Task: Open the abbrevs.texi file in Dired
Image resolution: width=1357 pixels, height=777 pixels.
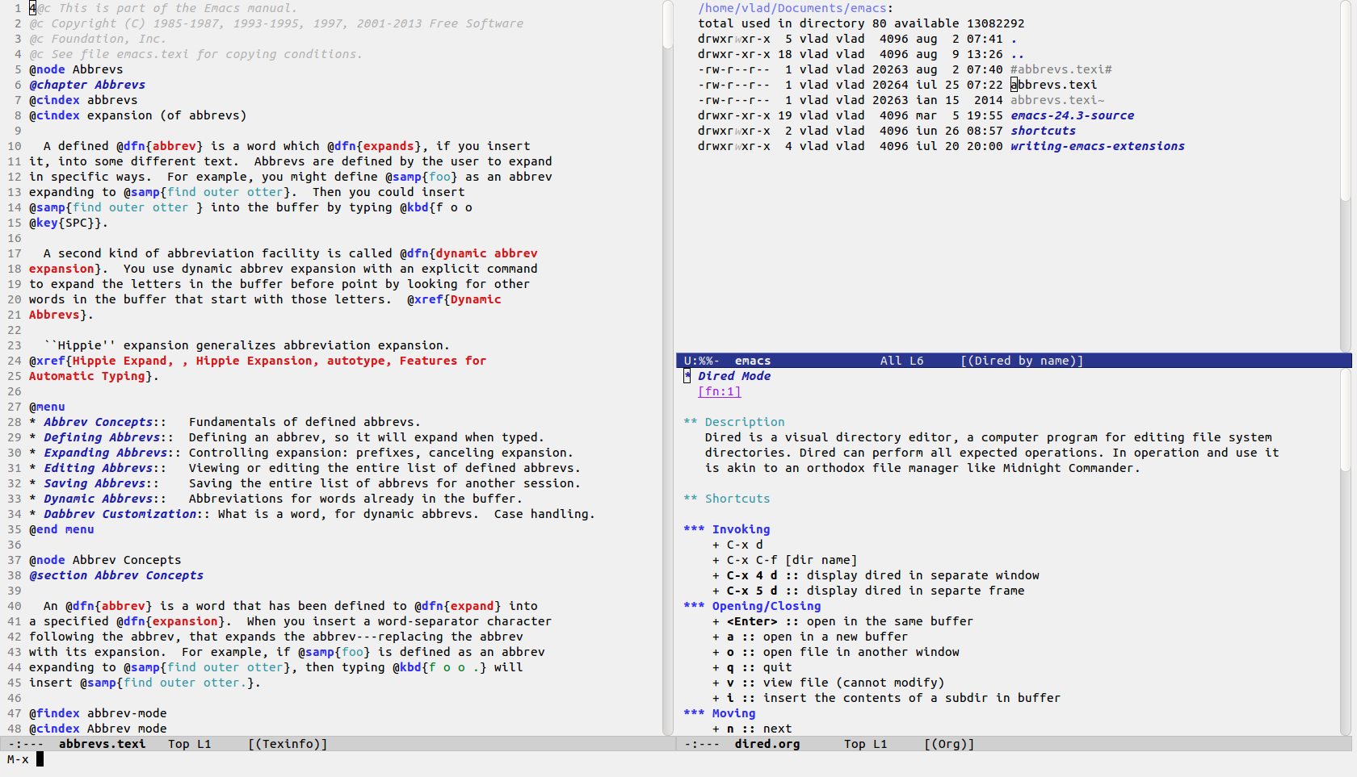Action: pos(1054,85)
